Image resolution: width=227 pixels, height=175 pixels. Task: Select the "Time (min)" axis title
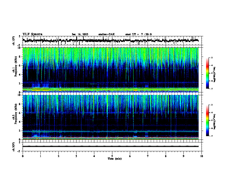[x=115, y=159]
